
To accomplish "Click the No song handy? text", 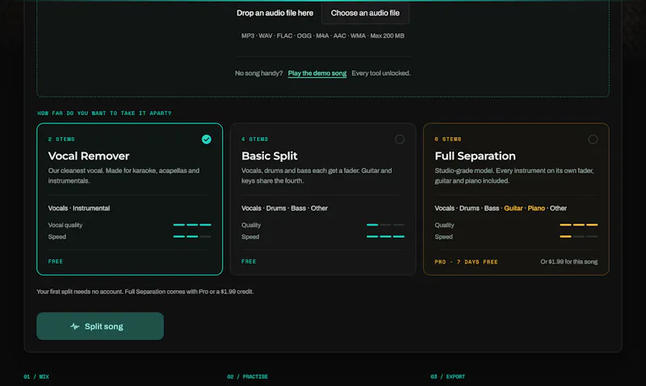I will tap(258, 73).
